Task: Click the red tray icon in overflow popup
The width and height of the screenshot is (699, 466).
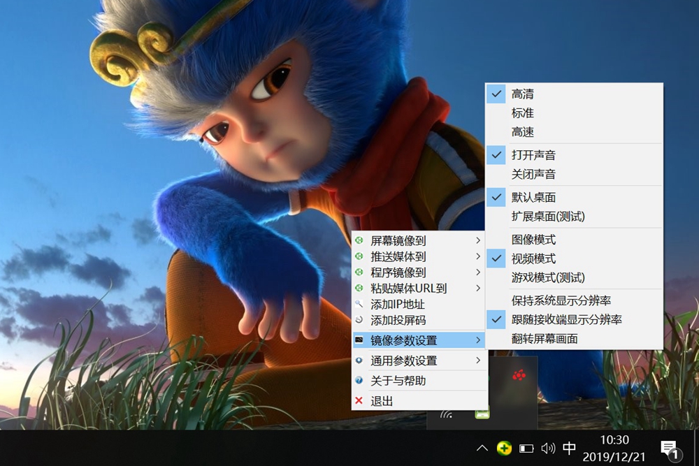Action: pyautogui.click(x=519, y=376)
